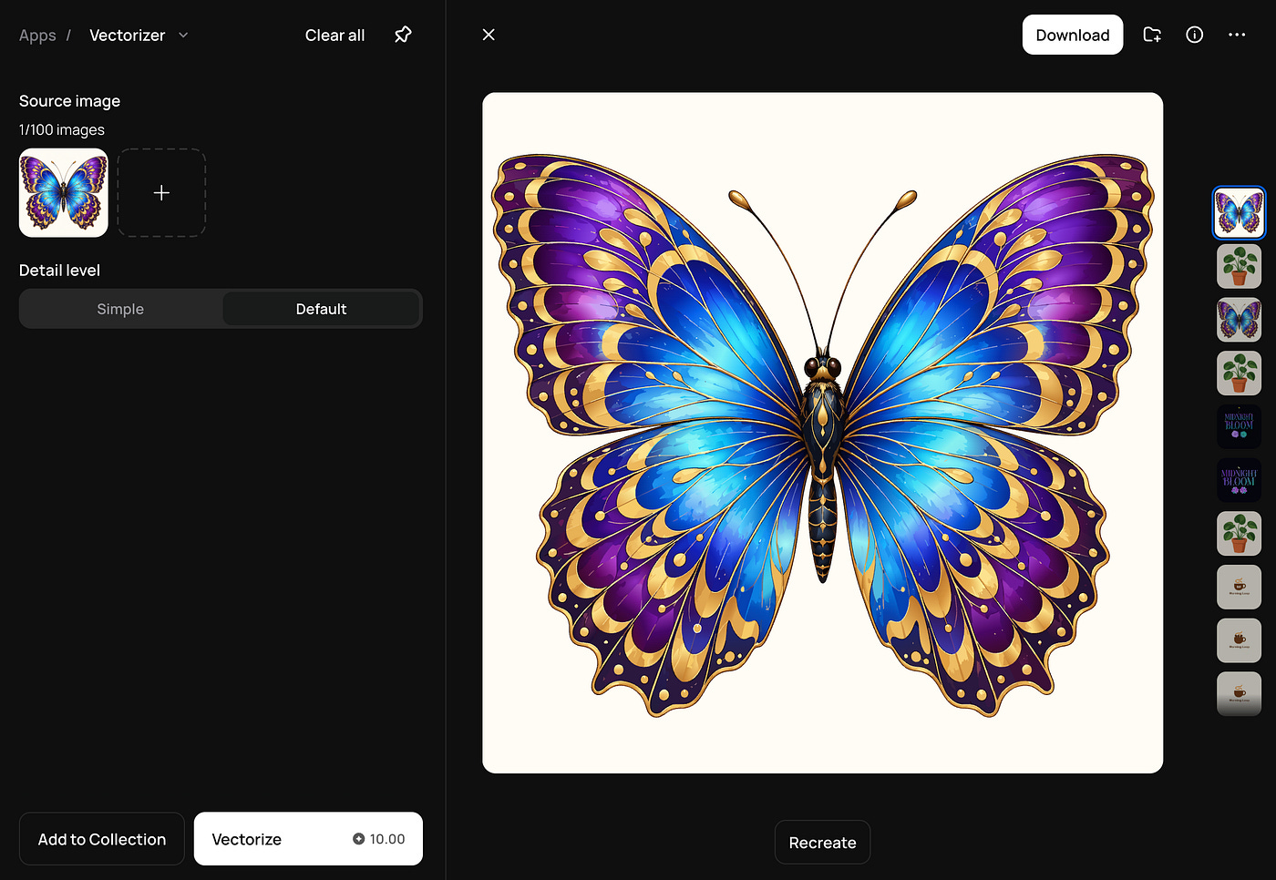This screenshot has height=880, width=1276.
Task: Open the image info icon
Action: (1194, 35)
